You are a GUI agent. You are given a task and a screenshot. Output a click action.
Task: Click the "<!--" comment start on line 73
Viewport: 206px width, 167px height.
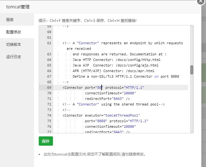[67, 110]
